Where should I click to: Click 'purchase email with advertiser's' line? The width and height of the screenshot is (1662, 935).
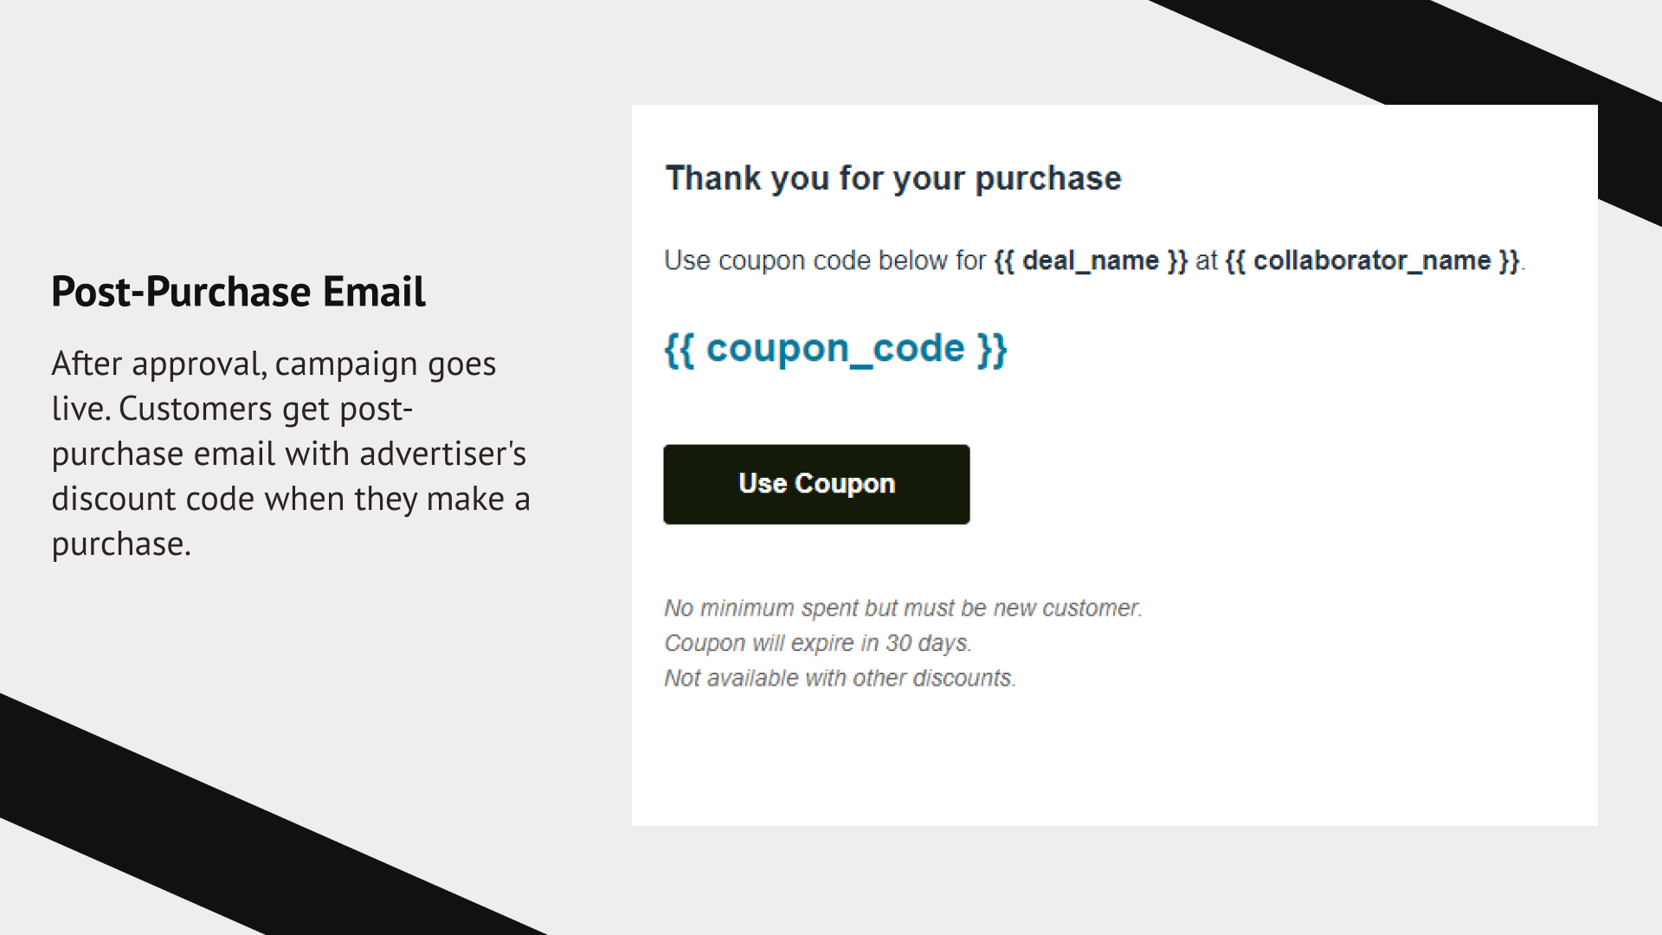coord(288,455)
